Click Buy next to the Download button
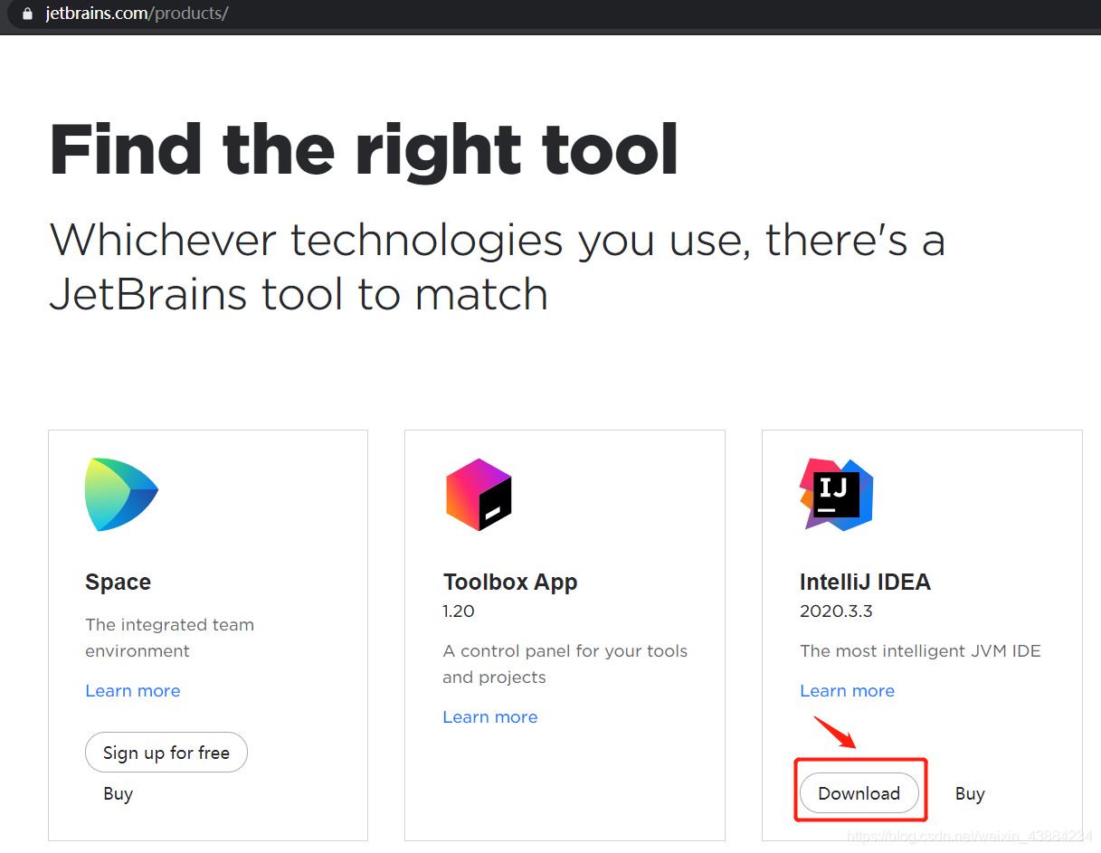Screen dimensions: 1101x853 tap(969, 794)
